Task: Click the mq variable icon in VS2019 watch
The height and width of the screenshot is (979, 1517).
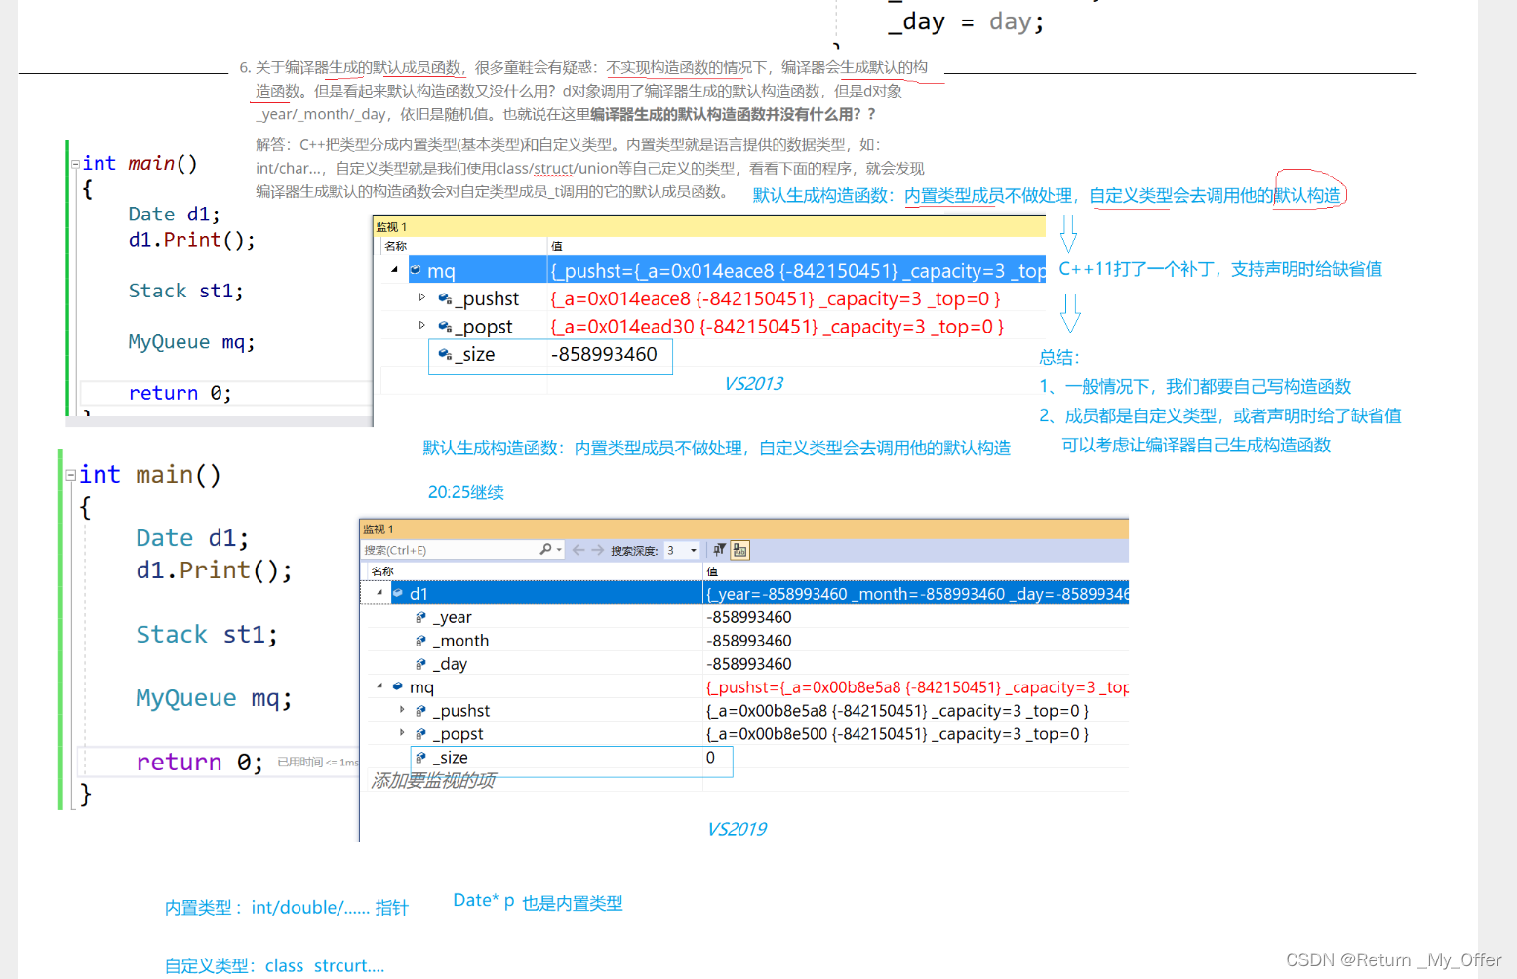Action: point(398,686)
